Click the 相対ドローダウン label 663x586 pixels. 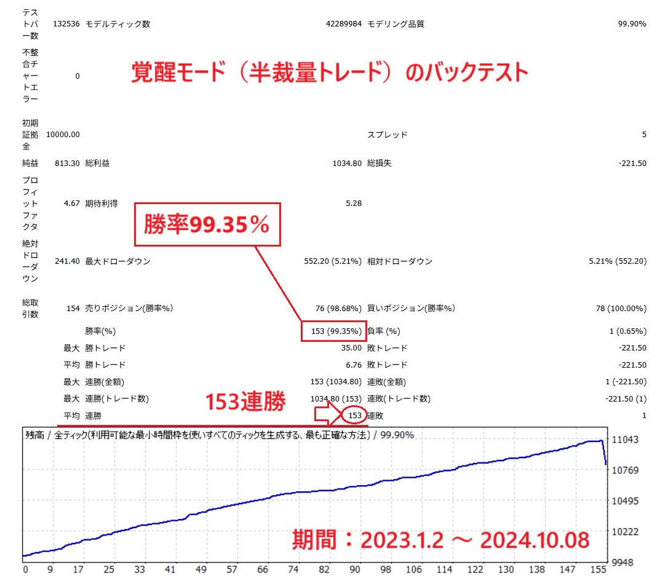tap(399, 261)
